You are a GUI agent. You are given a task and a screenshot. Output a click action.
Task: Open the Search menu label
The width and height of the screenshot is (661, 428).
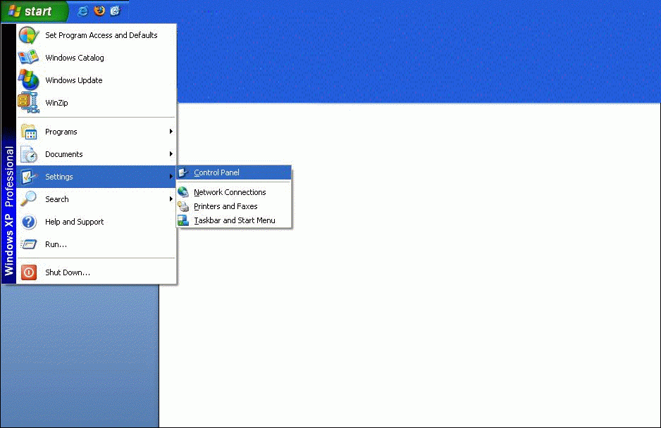point(57,199)
